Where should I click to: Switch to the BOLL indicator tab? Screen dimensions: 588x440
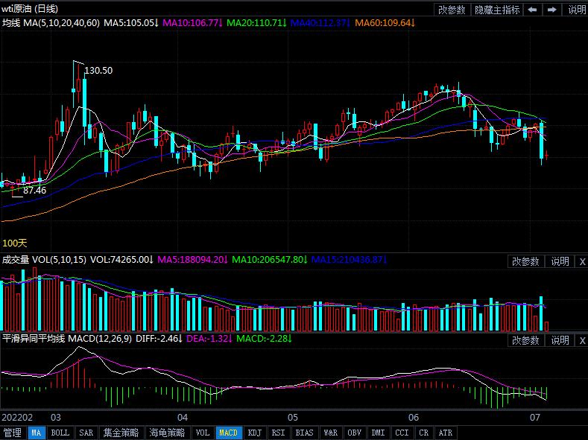pyautogui.click(x=60, y=433)
